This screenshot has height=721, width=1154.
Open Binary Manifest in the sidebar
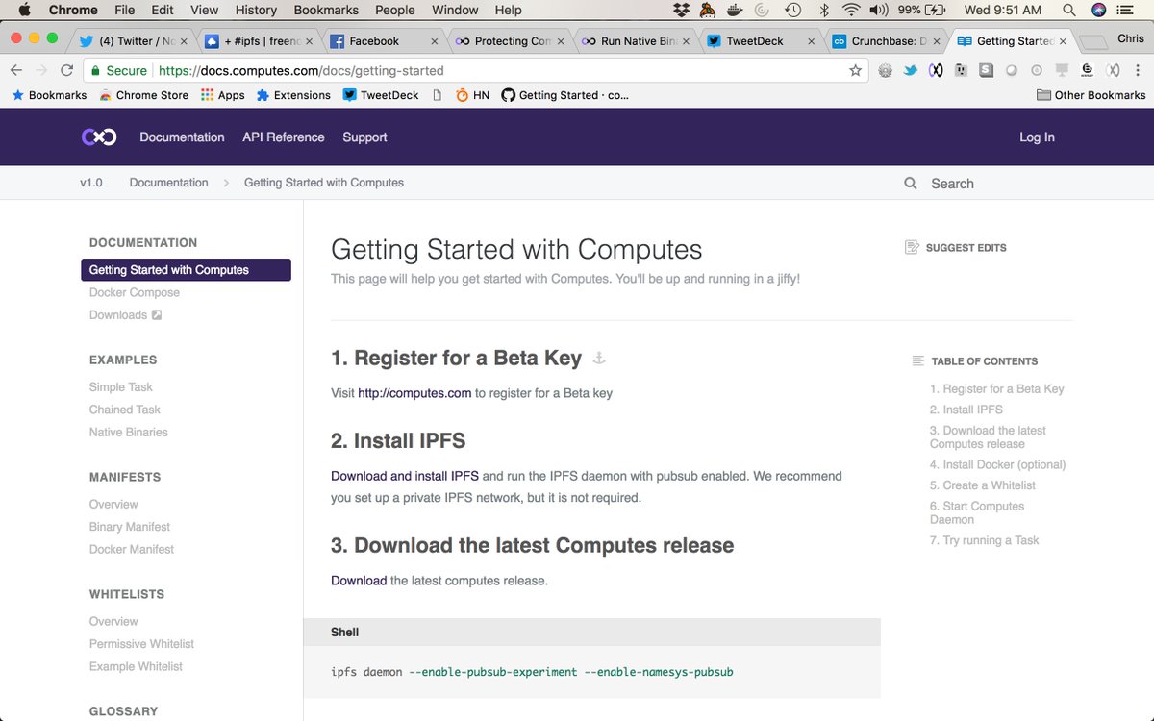[130, 527]
